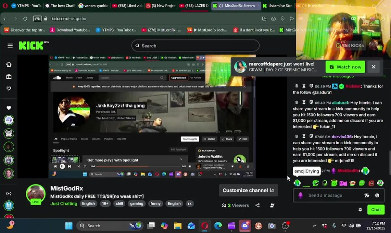
Task: Toggle the VPN badge in address bar
Action: (x=38, y=19)
